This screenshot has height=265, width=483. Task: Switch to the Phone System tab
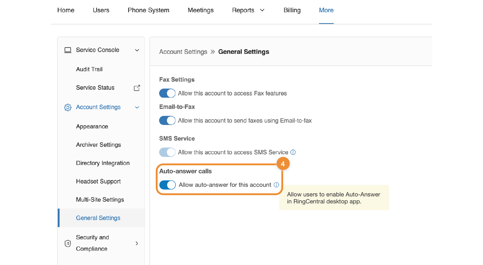point(148,10)
